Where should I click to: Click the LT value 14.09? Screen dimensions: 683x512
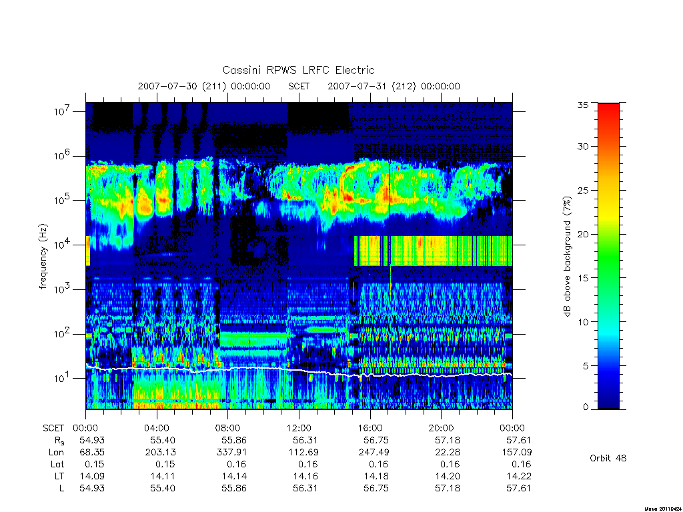pyautogui.click(x=92, y=476)
